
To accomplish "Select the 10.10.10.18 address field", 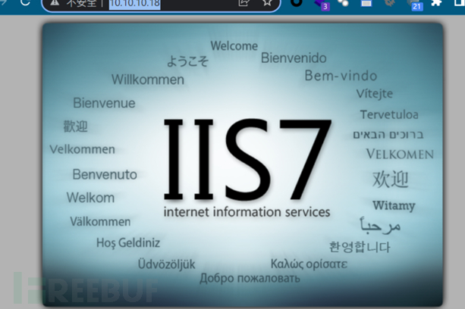I will click(135, 4).
